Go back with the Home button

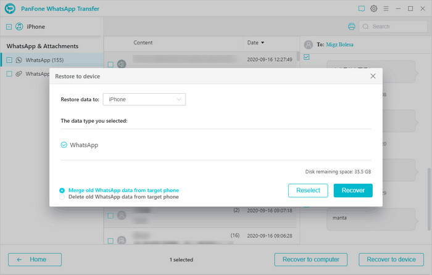35,260
